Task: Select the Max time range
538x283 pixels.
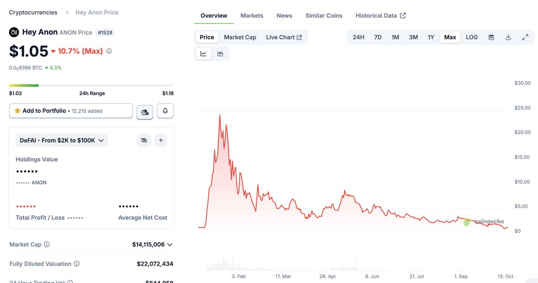Action: coord(450,37)
